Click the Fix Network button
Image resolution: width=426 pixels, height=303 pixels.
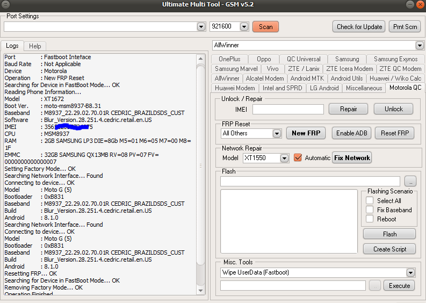(x=352, y=158)
